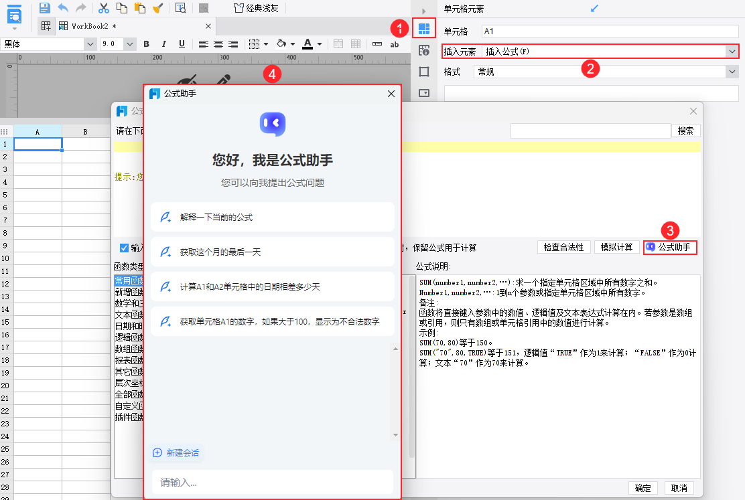
Task: Select suggestion 解释一下当前的公式
Action: tap(273, 218)
